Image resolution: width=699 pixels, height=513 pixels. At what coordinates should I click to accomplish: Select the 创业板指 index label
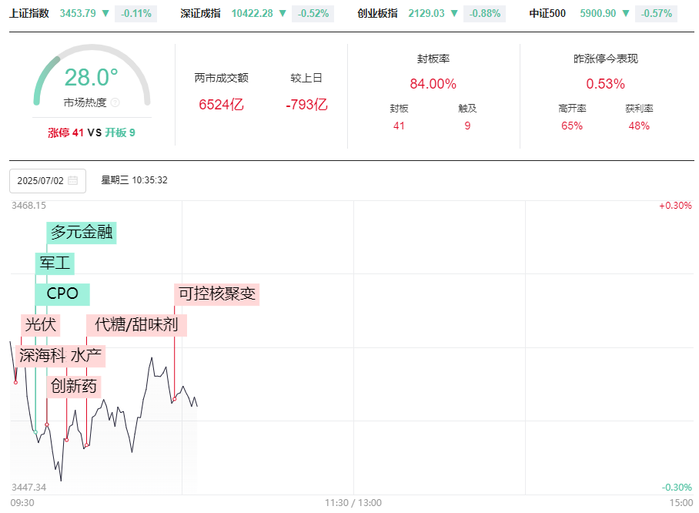[378, 13]
